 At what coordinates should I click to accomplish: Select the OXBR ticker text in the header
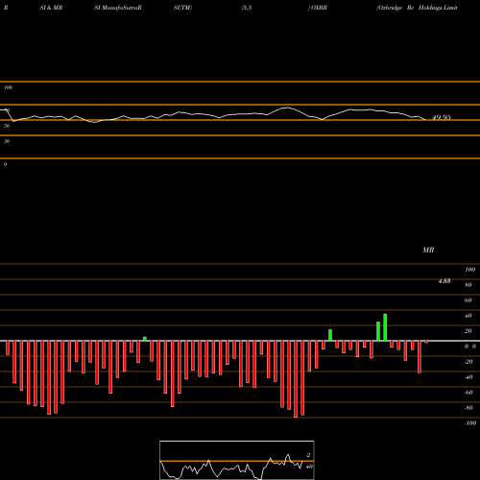[x=319, y=8]
